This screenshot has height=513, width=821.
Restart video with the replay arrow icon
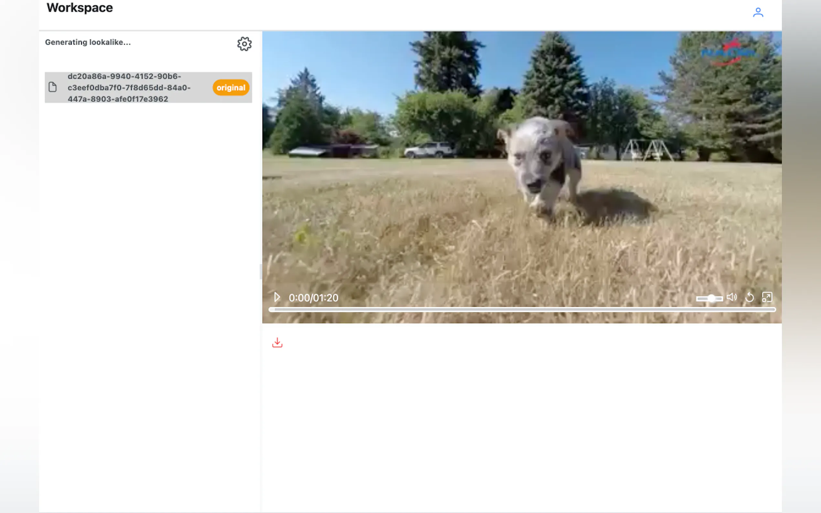pyautogui.click(x=749, y=298)
